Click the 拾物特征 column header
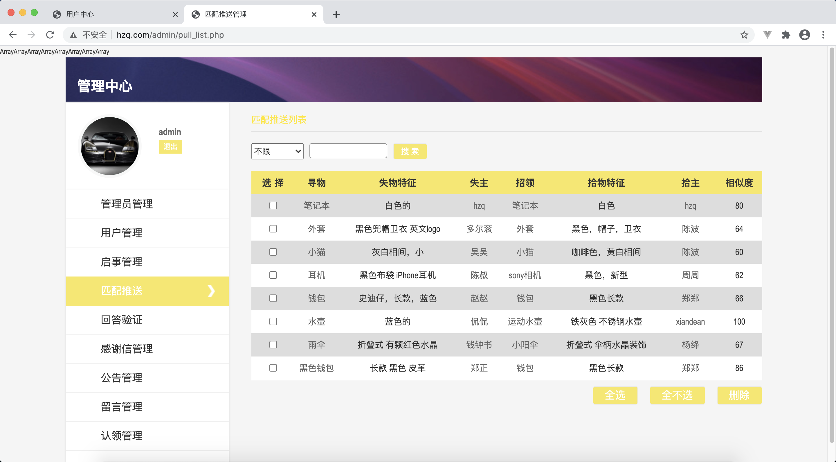 (x=606, y=183)
